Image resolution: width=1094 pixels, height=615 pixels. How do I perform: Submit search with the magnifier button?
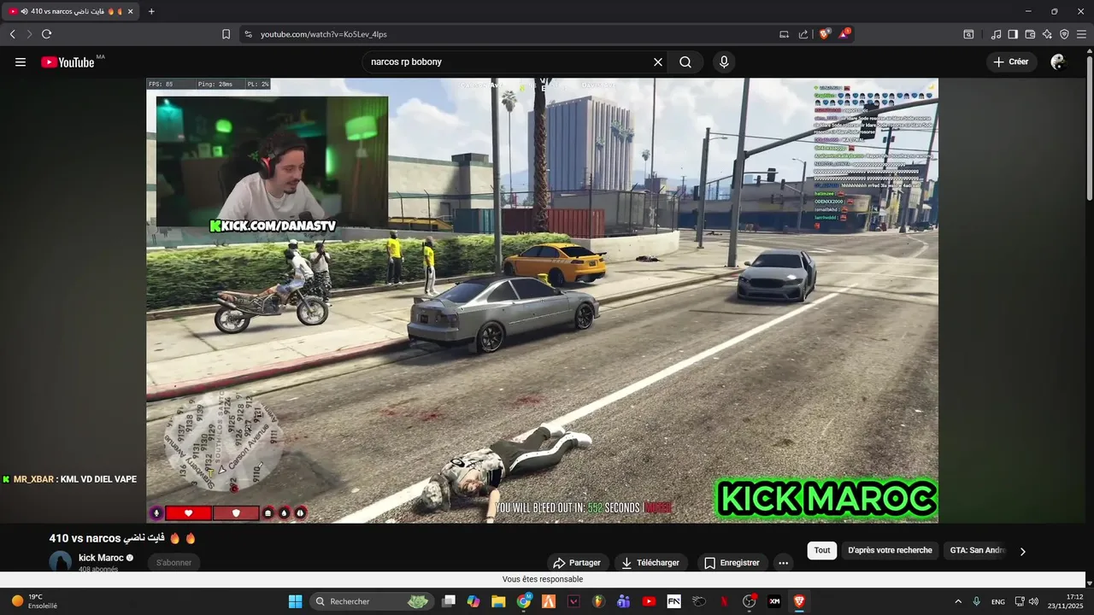click(x=685, y=61)
